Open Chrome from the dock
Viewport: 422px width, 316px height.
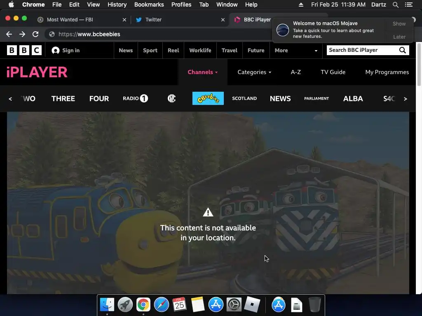[x=143, y=305]
